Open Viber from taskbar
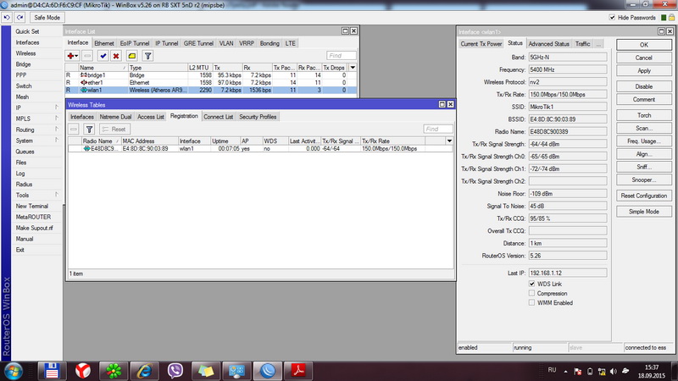 pos(175,371)
